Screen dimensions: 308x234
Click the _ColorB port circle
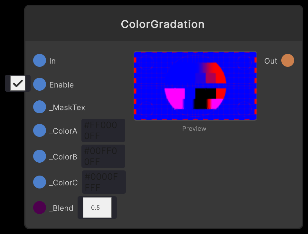coord(39,156)
